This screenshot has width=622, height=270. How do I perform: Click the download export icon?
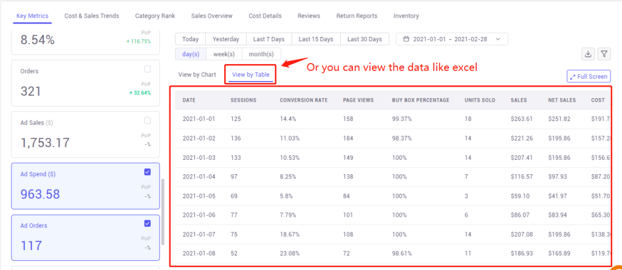[588, 54]
